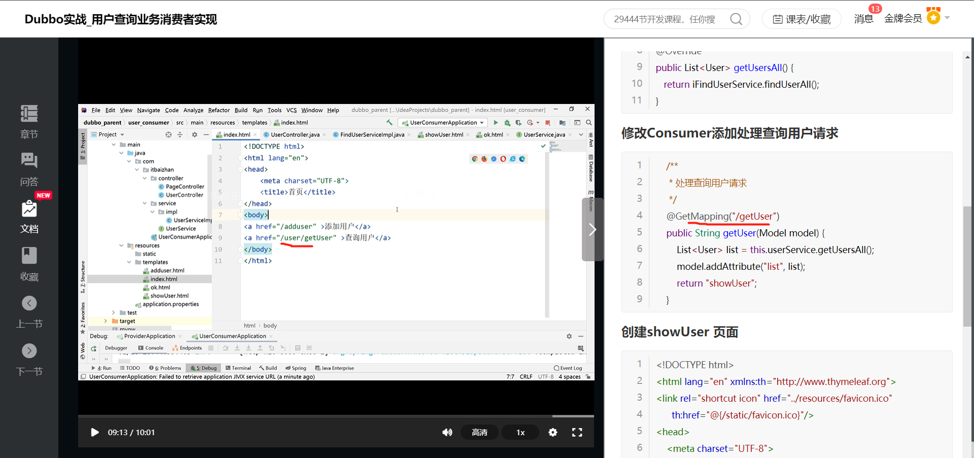Viewport: 974px width, 458px height.
Task: Switch to FindUserServiceImpl.java editor tab
Action: tap(372, 134)
